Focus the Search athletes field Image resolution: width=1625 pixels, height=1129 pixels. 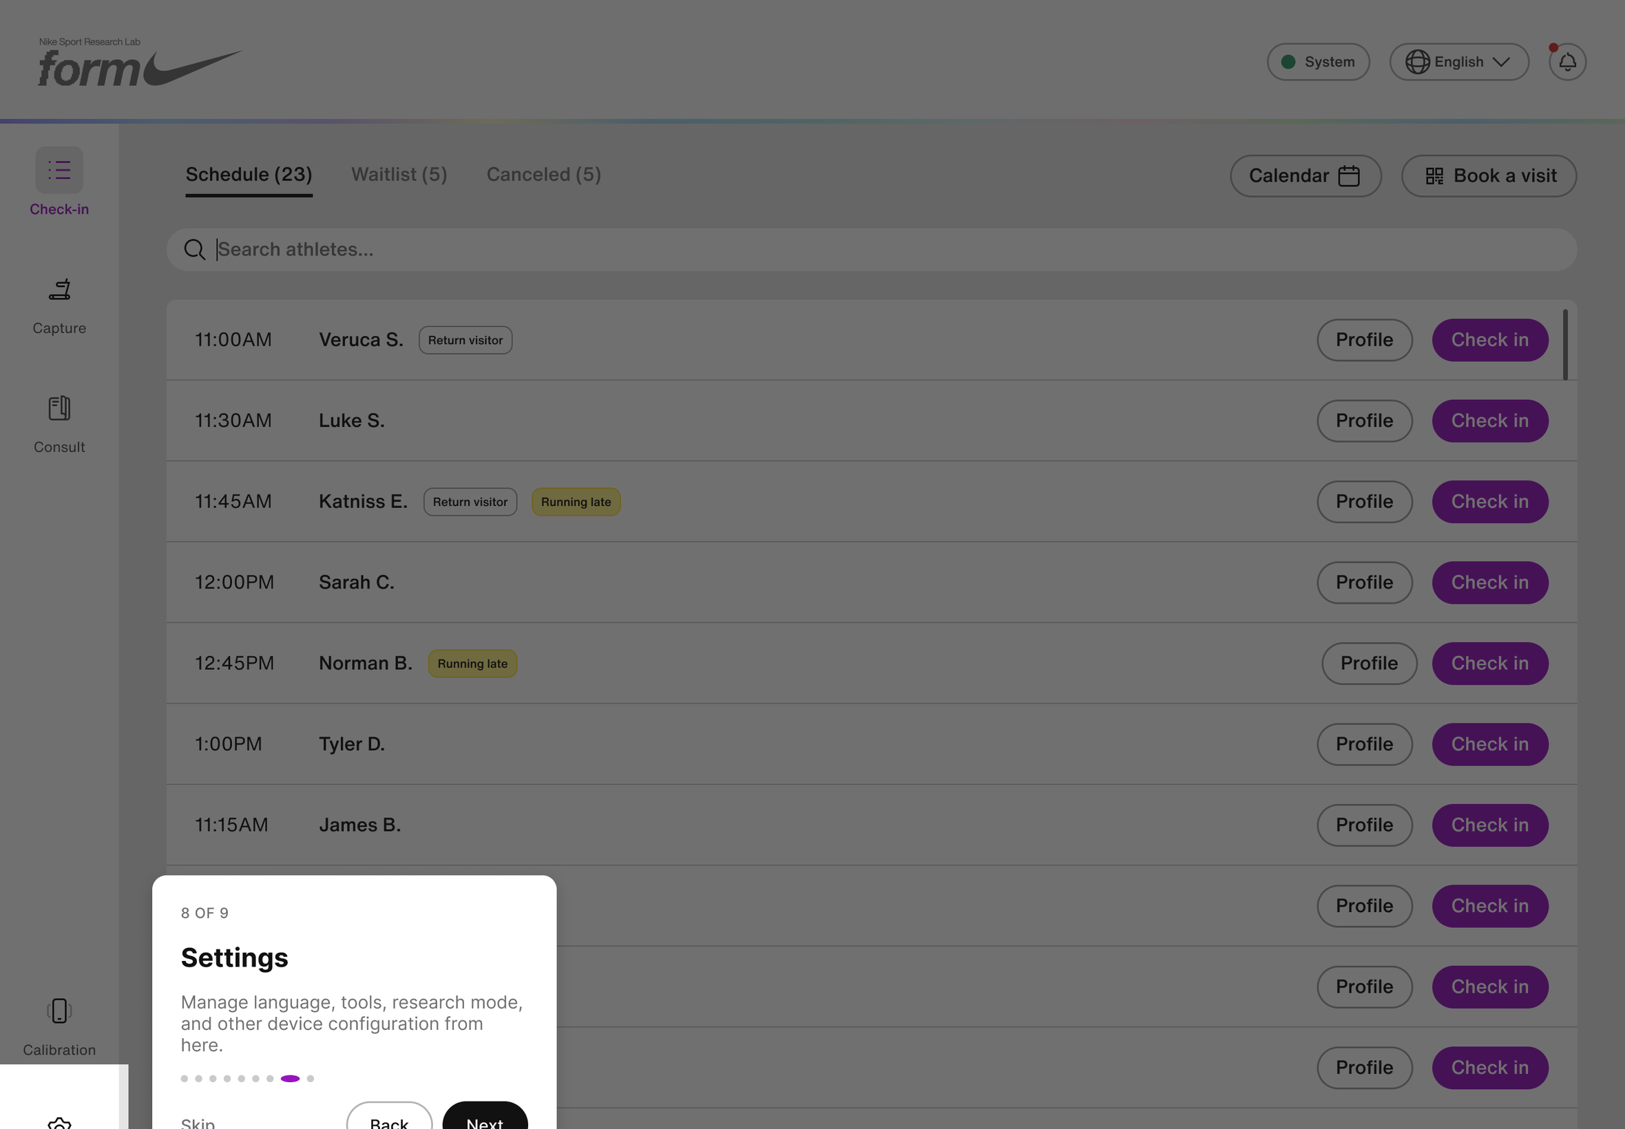(871, 250)
